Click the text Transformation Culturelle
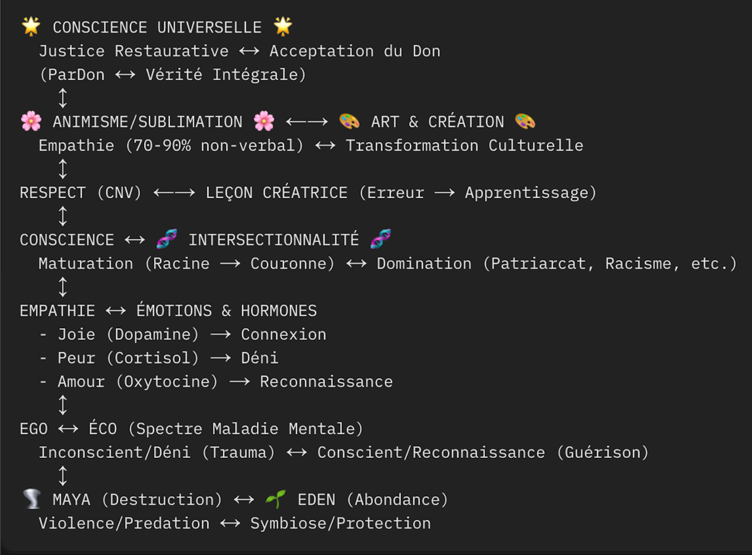The height and width of the screenshot is (555, 752). click(x=465, y=146)
